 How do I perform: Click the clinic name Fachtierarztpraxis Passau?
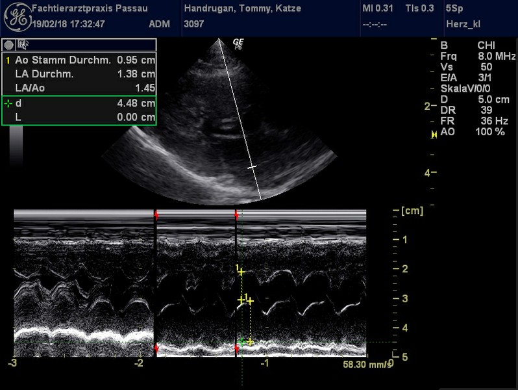(x=90, y=8)
